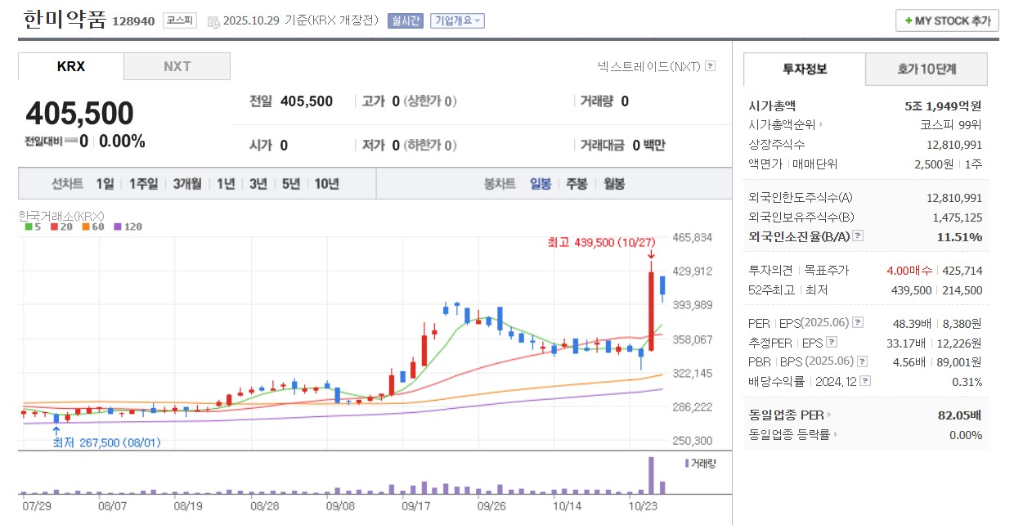The width and height of the screenshot is (1023, 525).
Task: Switch to the 호가 10단계 tab
Action: pos(925,70)
